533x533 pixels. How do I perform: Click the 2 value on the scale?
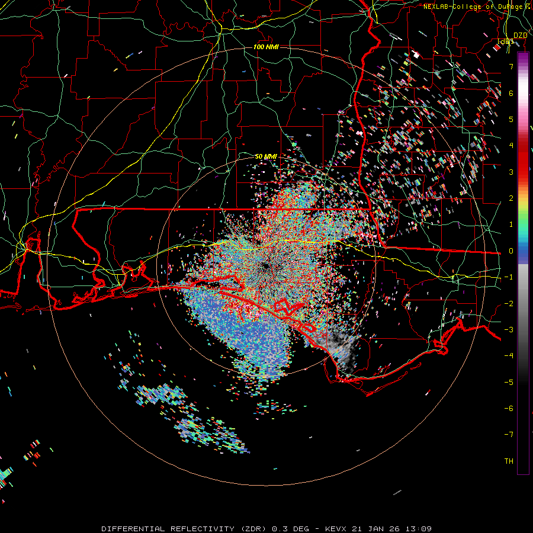click(x=511, y=198)
